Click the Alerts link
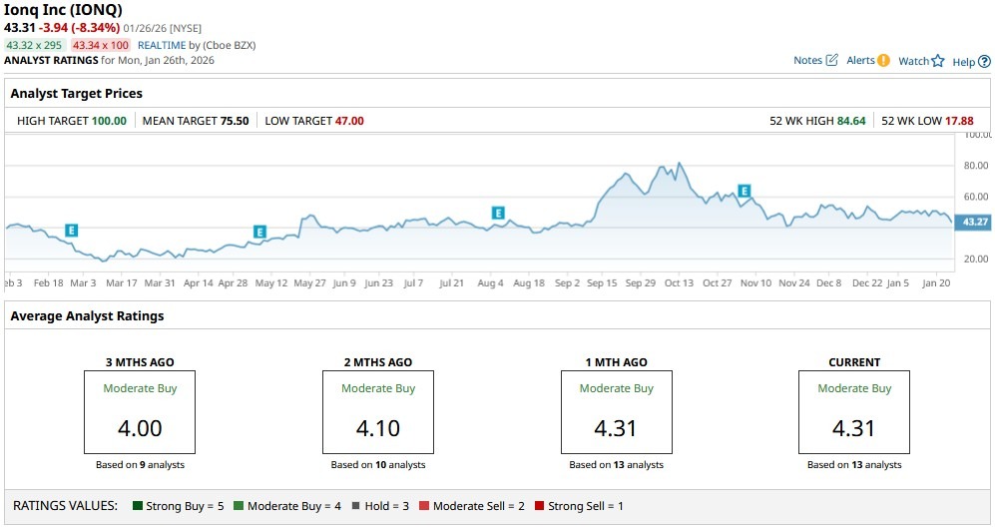995x527 pixels. pyautogui.click(x=860, y=60)
